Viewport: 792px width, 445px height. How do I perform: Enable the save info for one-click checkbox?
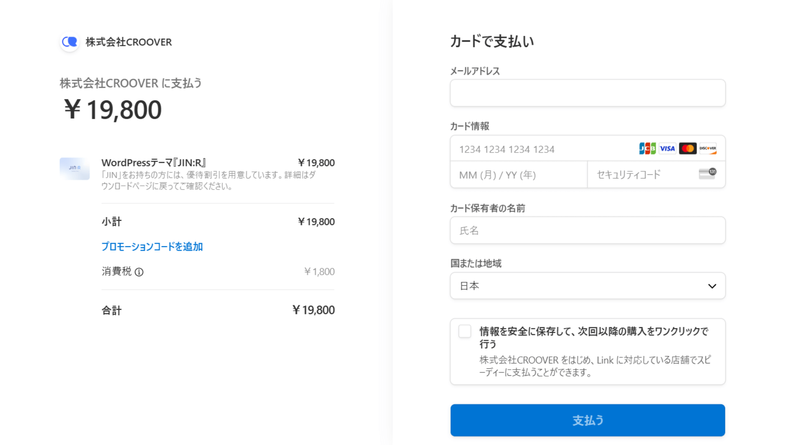[465, 331]
